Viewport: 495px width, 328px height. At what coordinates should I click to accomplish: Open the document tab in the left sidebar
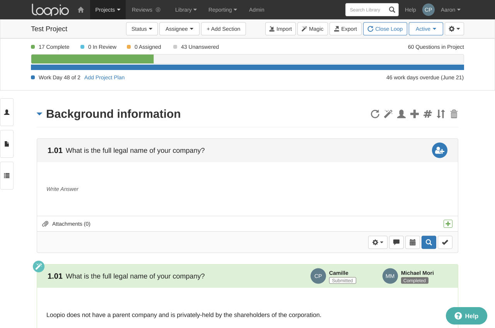[7, 144]
